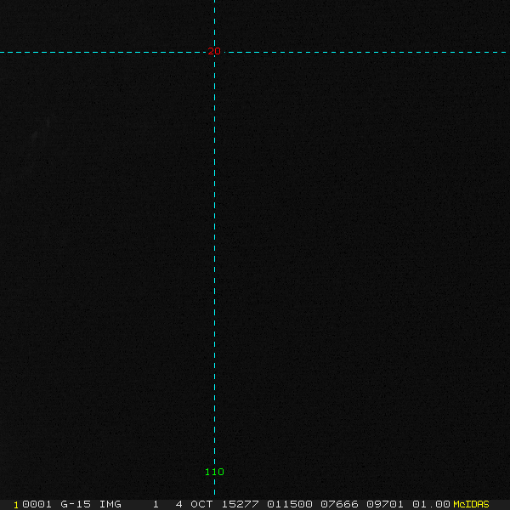Click the cyan dashed longitude line at mid-image

tap(214, 255)
